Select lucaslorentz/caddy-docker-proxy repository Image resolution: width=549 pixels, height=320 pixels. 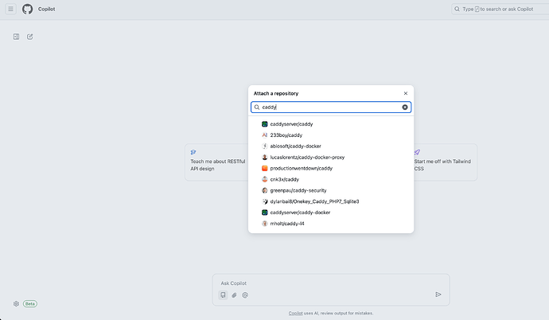coord(331,157)
